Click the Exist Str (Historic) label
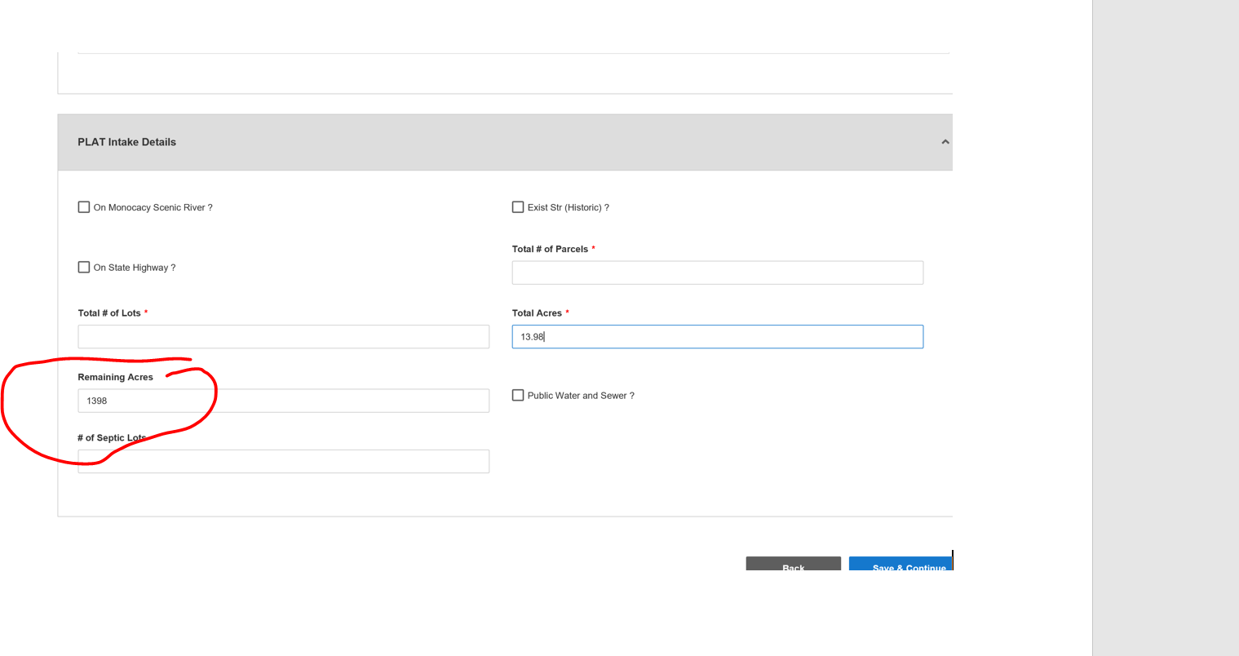 point(569,207)
